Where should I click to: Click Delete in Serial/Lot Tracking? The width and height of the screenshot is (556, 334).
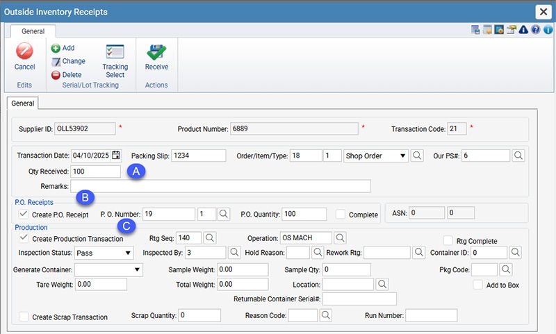(66, 75)
